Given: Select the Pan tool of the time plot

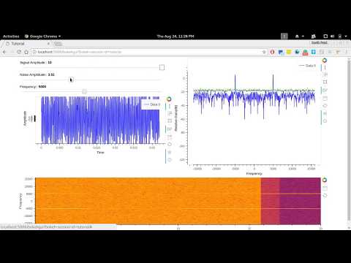Looking at the screenshot, I should [x=170, y=106].
